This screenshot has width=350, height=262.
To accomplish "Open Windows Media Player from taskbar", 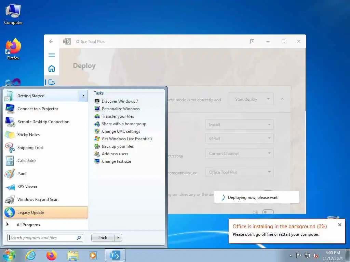I will point(93,255).
